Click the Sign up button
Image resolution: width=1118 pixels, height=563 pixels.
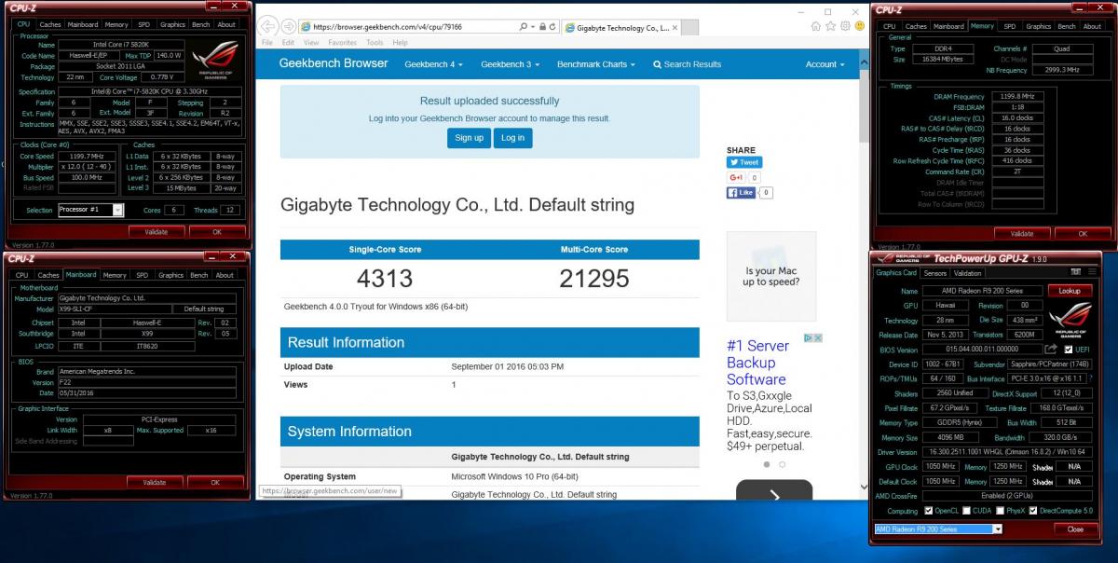coord(470,138)
